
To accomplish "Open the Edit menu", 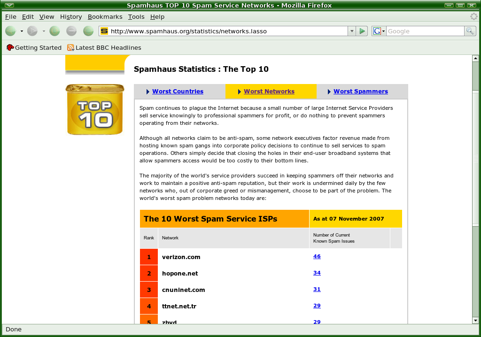I will pos(28,17).
